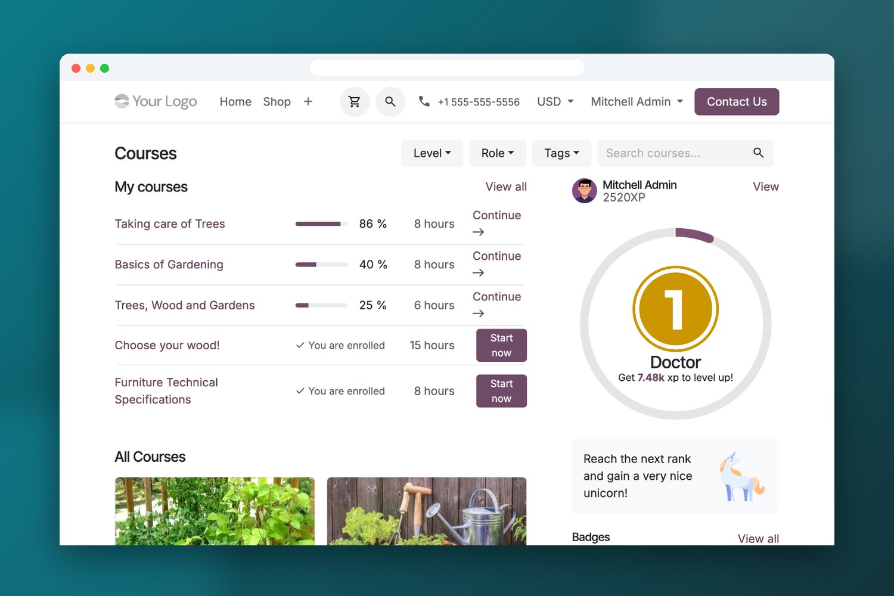The height and width of the screenshot is (596, 894).
Task: Open Choose your wood! course title
Action: [167, 346]
